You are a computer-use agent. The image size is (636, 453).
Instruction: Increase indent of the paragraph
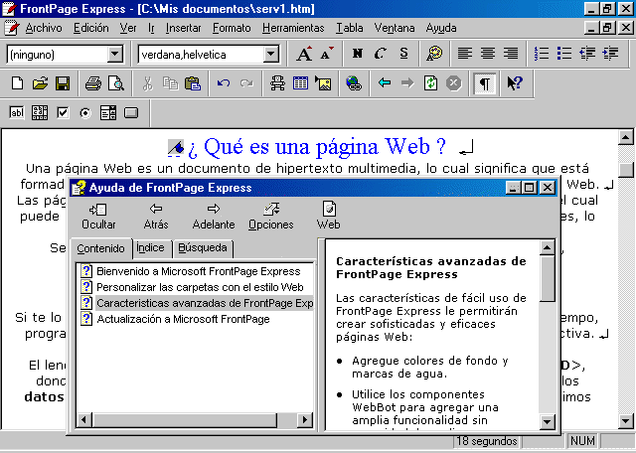tap(610, 54)
